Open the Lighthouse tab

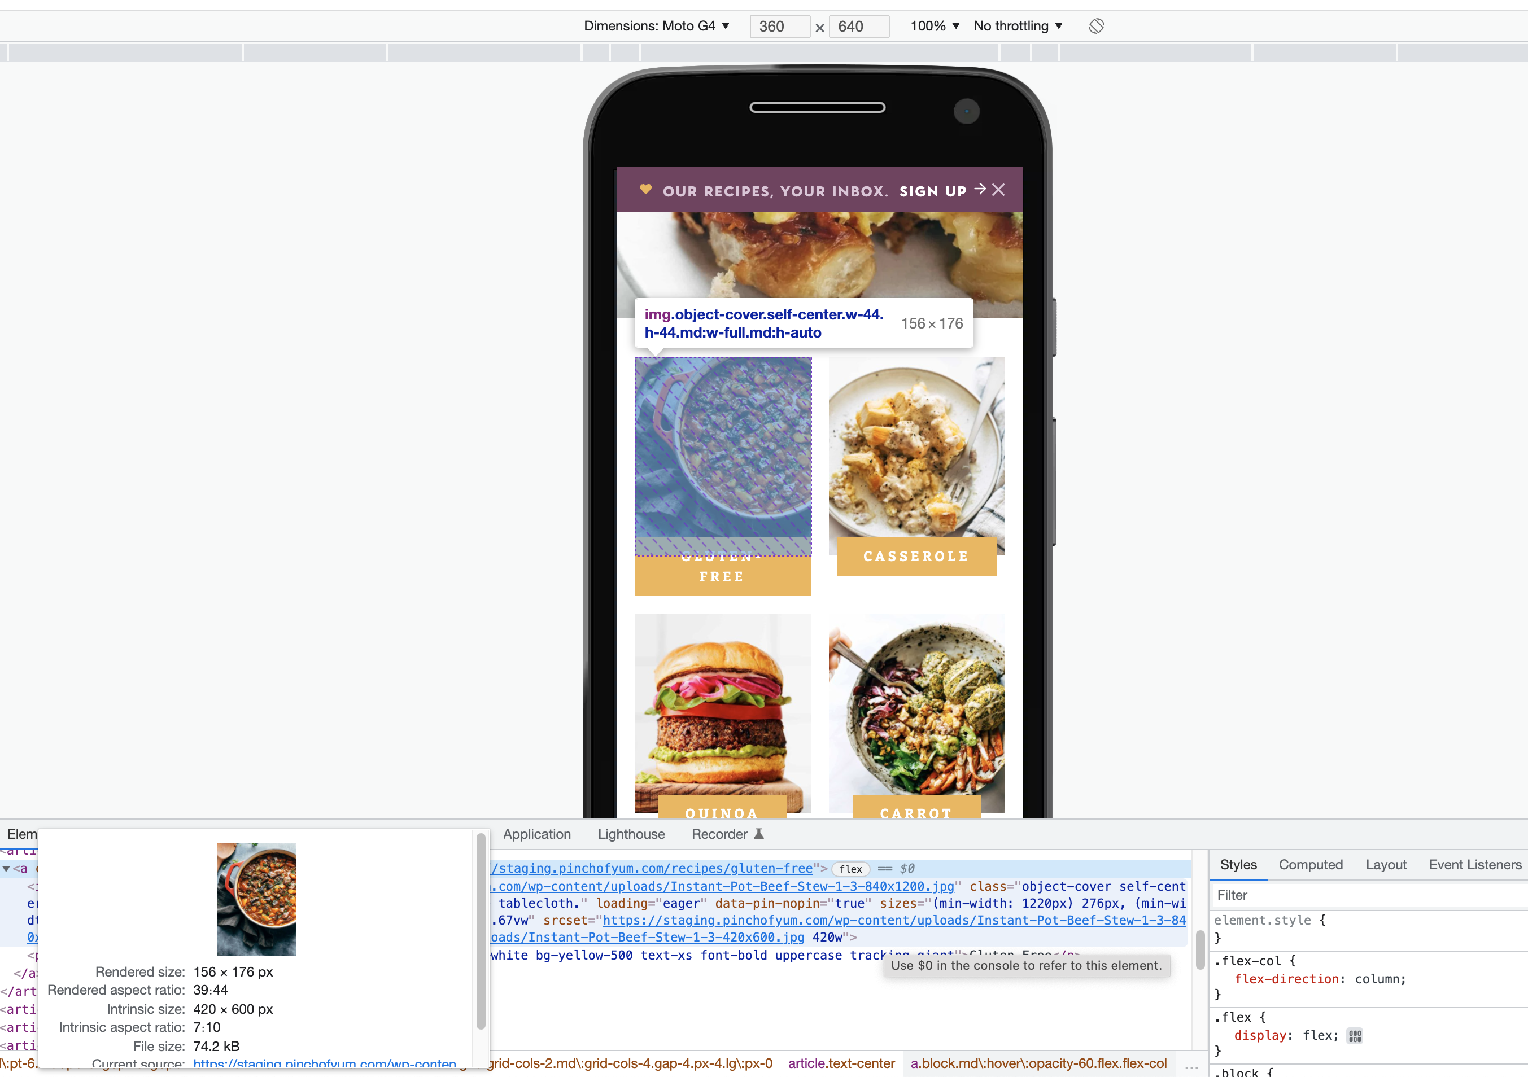click(631, 834)
